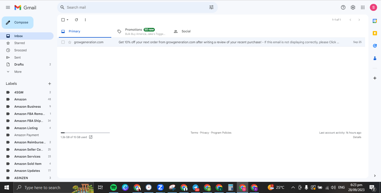
Task: Open the Amazon FBA Remo... label
Action: click(27, 114)
